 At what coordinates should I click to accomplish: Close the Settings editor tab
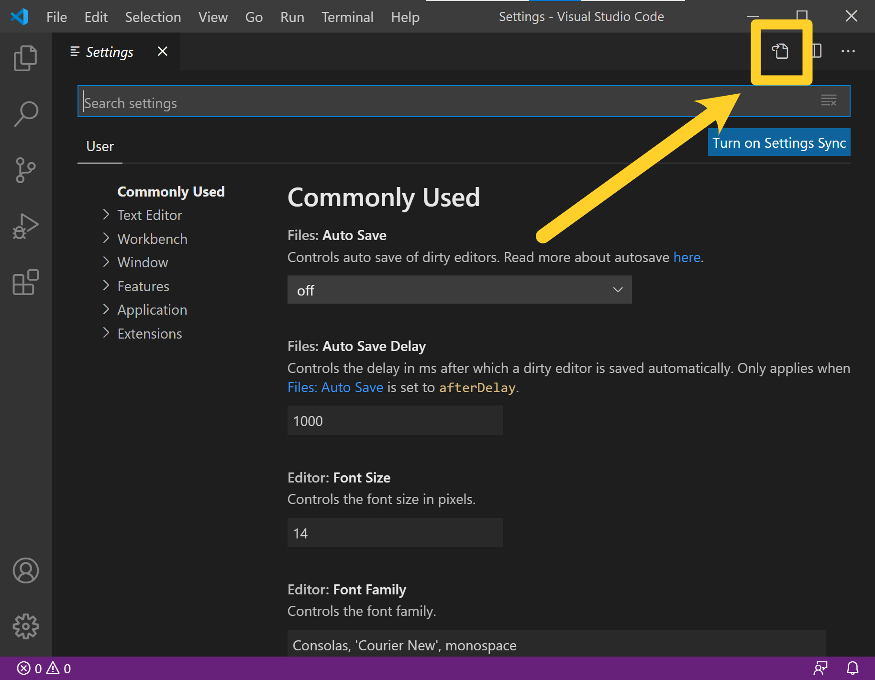[x=163, y=51]
